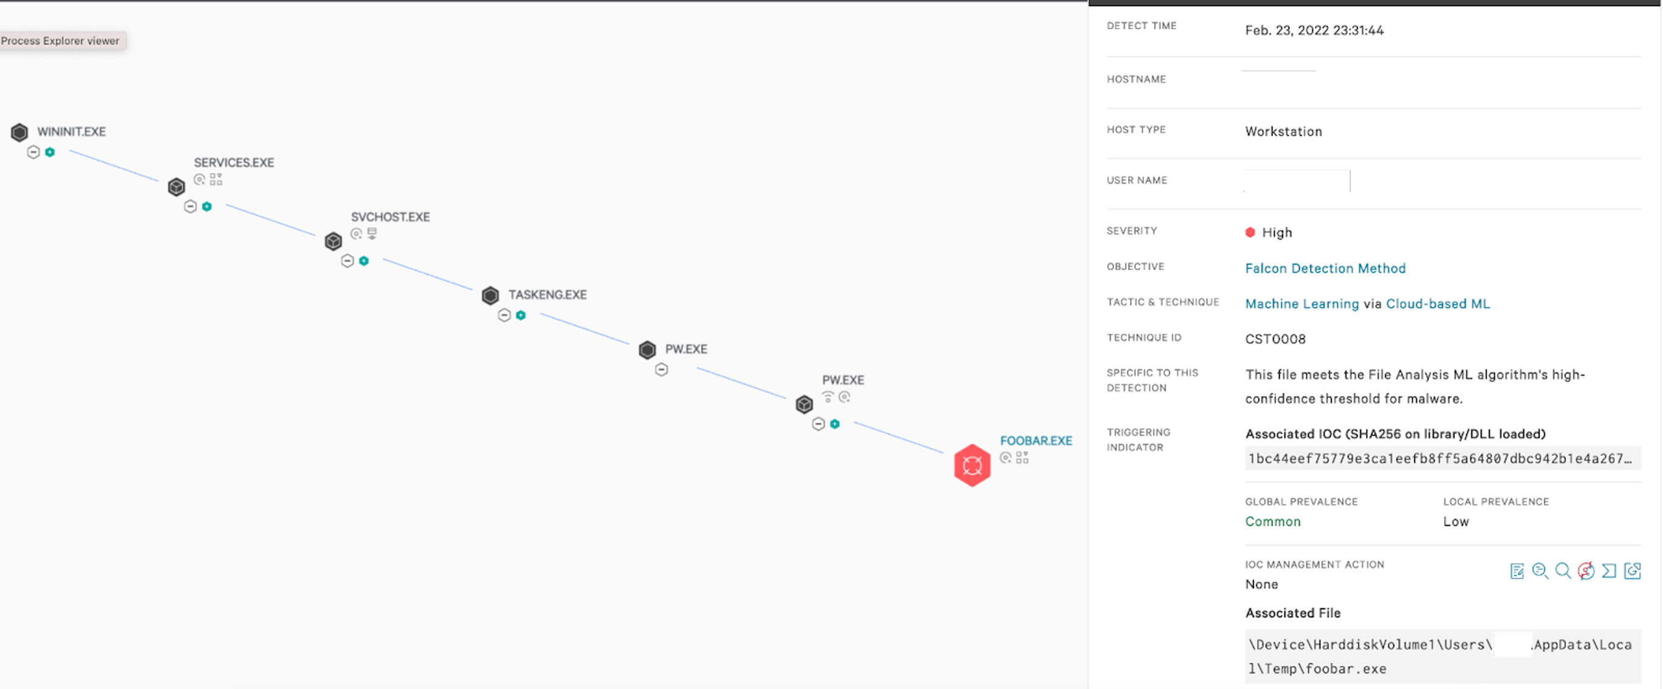Click teal hexagon badge under SERVICES.EXE
This screenshot has height=689, width=1663.
pos(207,206)
